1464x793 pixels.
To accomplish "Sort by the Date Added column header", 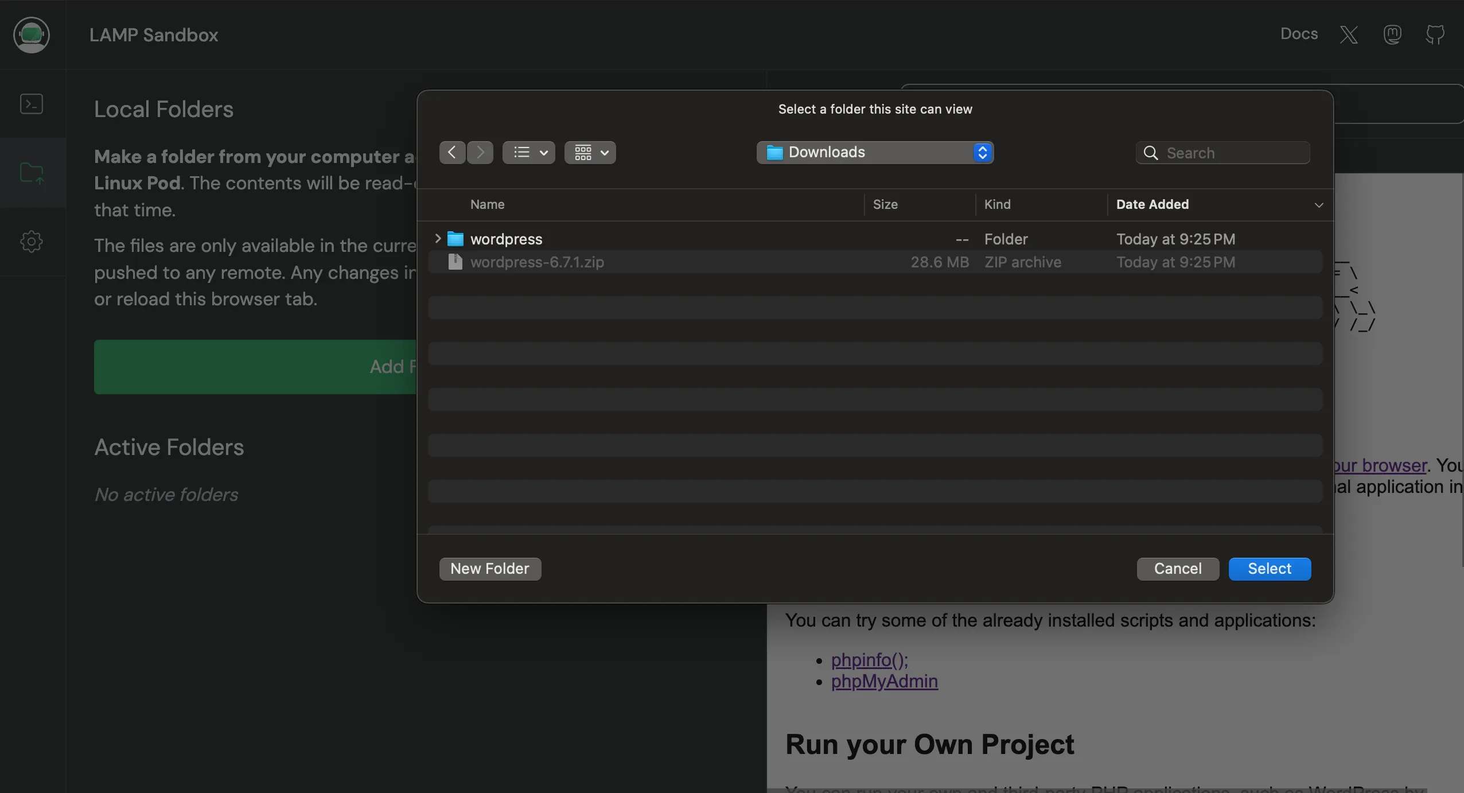I will click(1152, 204).
